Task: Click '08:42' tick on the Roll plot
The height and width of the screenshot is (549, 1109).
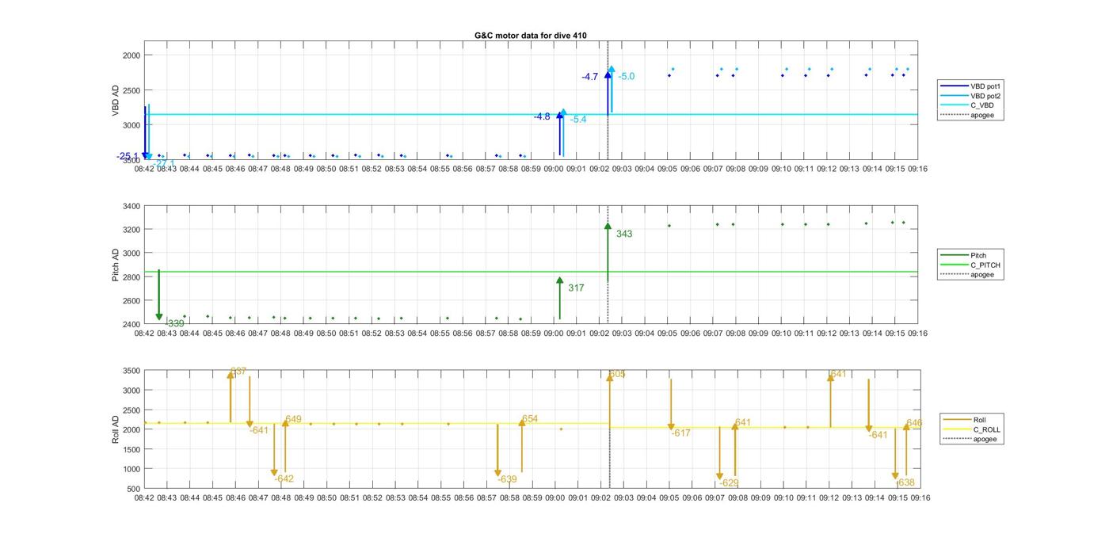Action: point(144,498)
